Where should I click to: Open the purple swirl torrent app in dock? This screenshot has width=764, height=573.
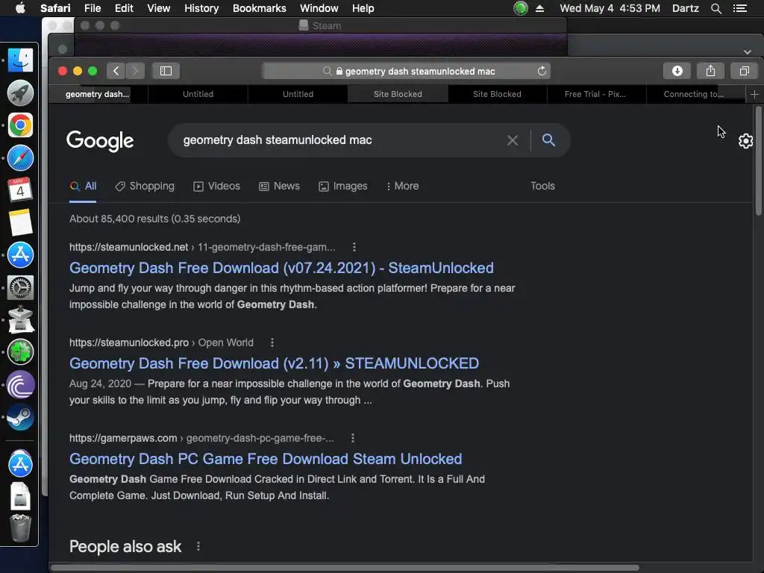point(20,385)
